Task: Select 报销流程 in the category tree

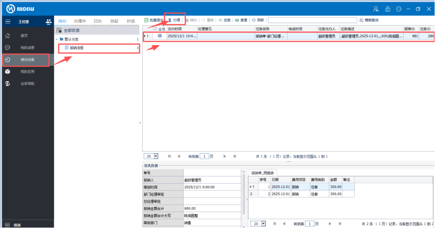Action: [x=77, y=48]
